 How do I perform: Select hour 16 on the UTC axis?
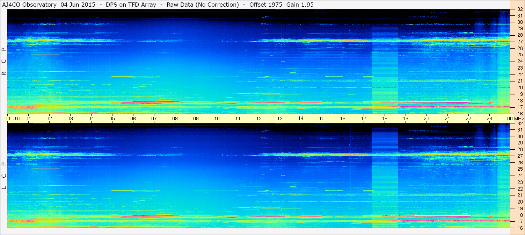[343, 119]
